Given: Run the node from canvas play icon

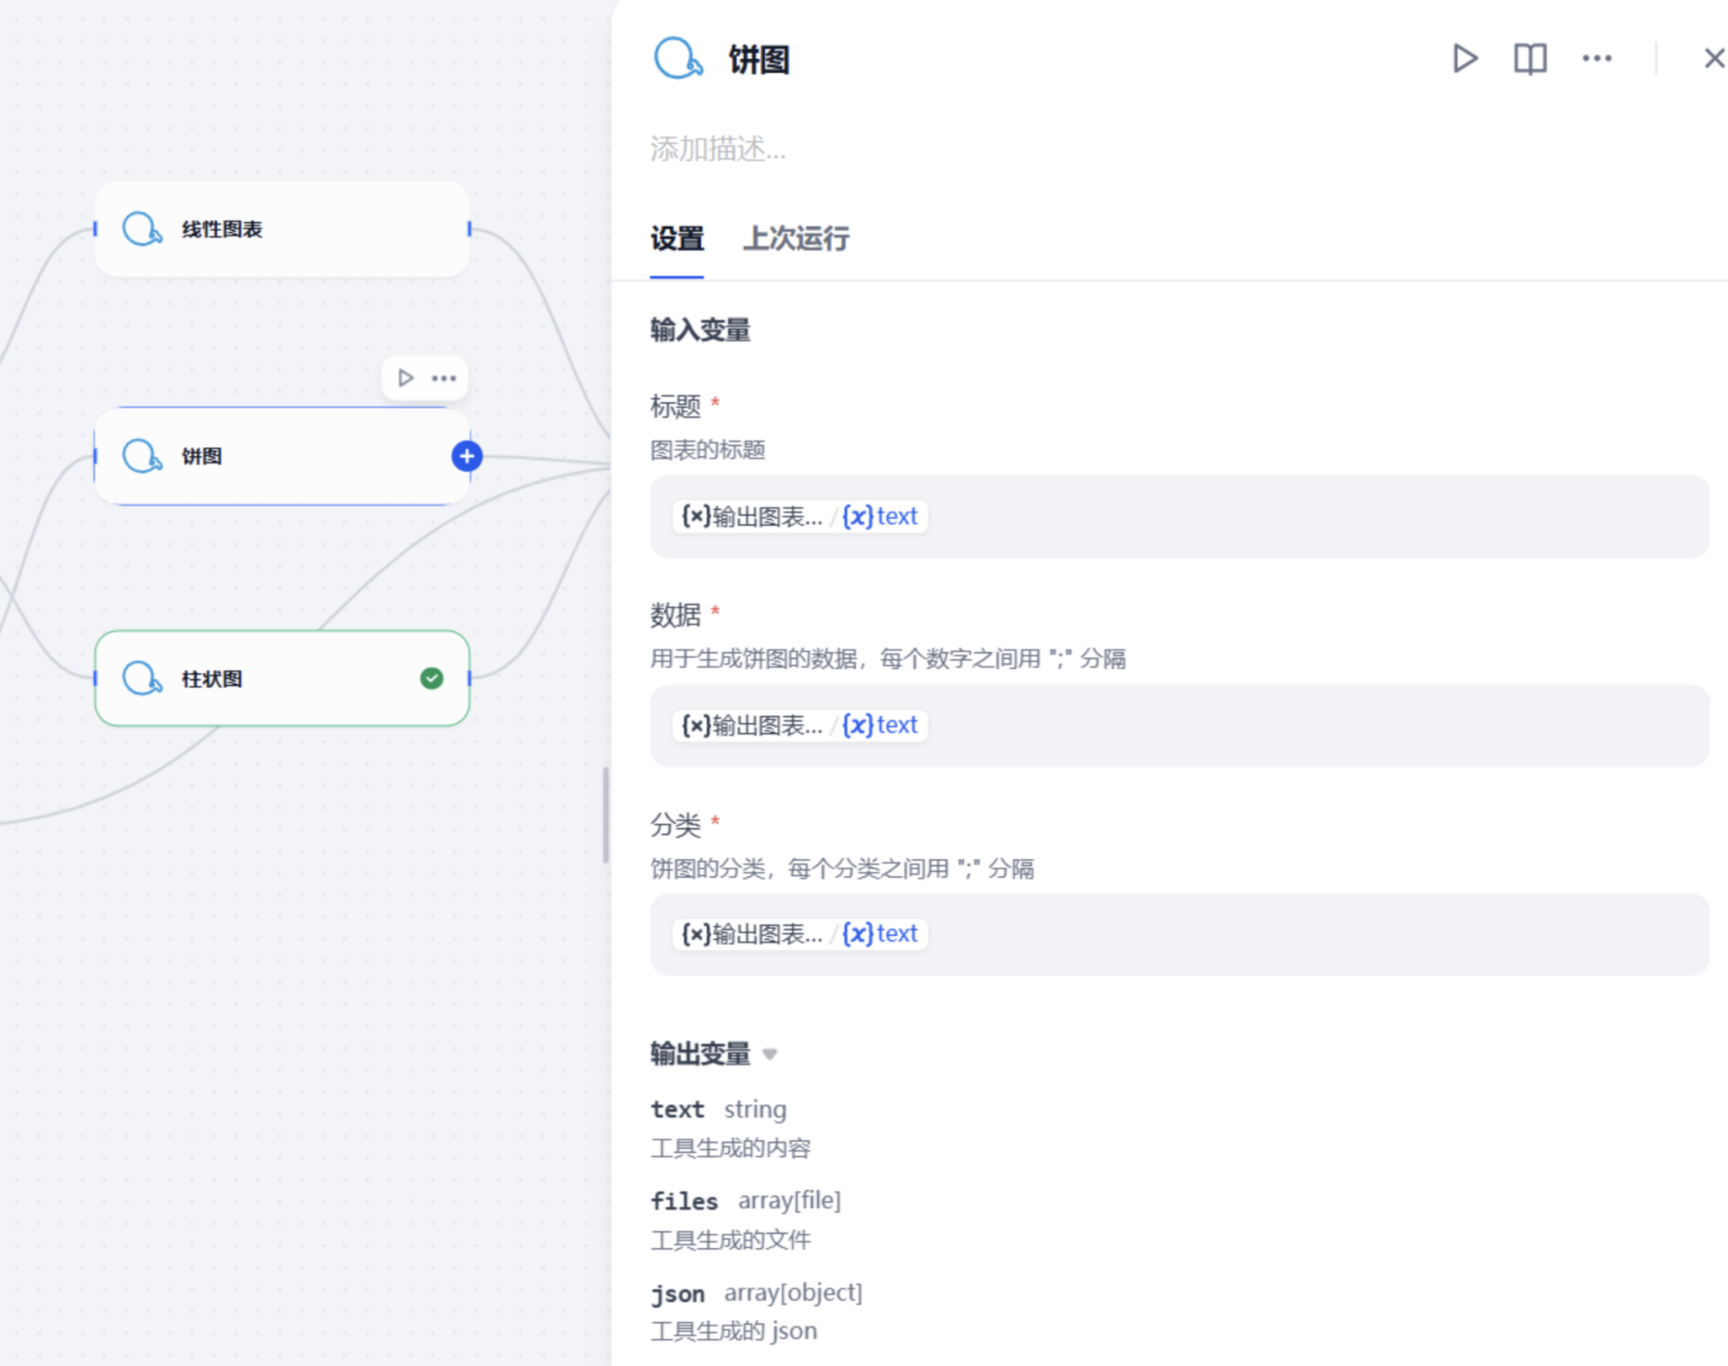Looking at the screenshot, I should [405, 378].
